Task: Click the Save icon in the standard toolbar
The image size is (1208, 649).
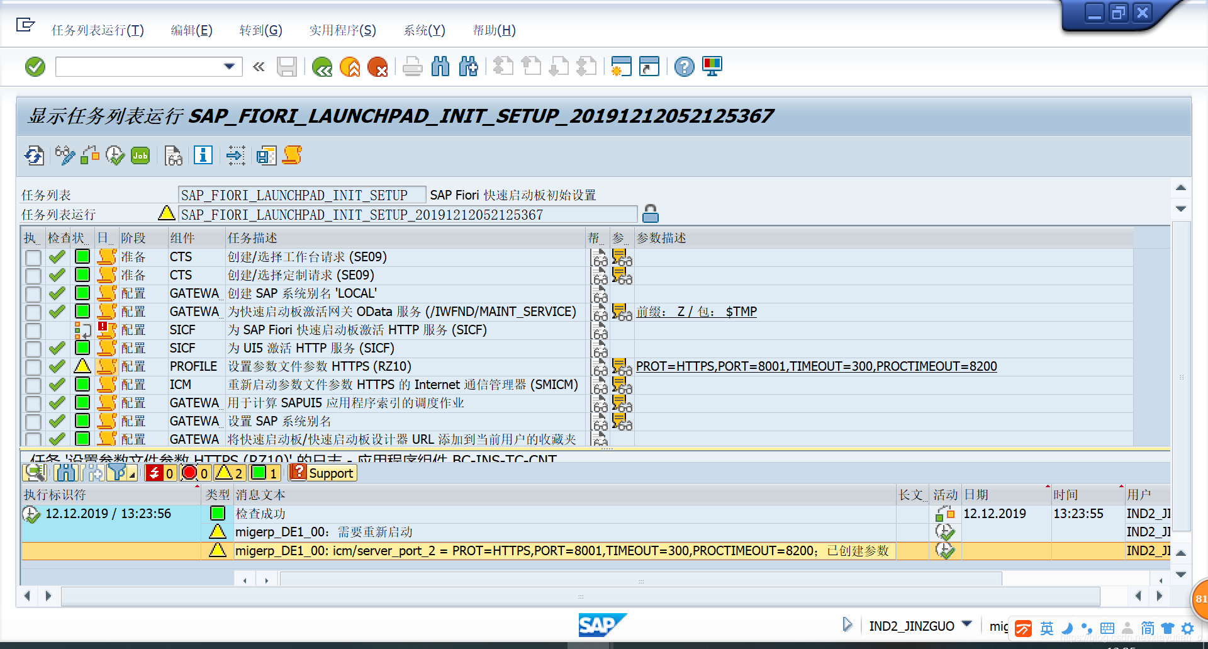Action: point(288,66)
